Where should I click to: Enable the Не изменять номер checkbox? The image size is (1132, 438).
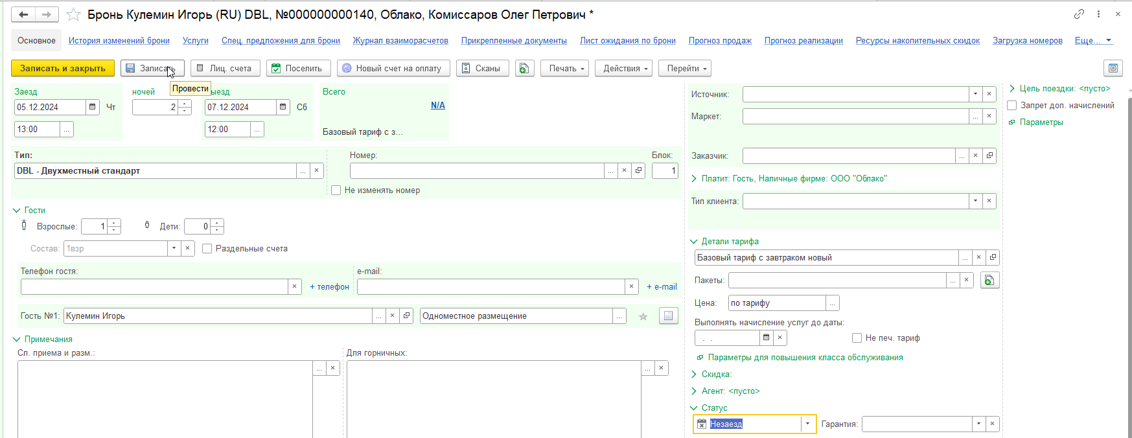point(336,190)
